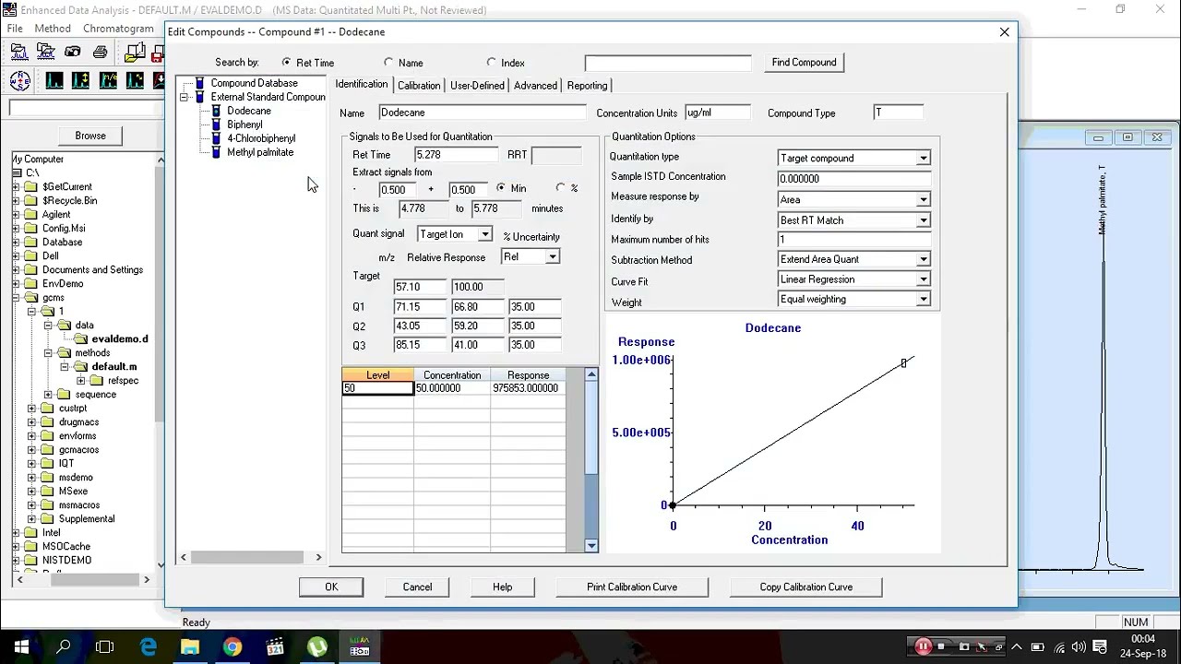Click the Cancel button

pos(417,587)
